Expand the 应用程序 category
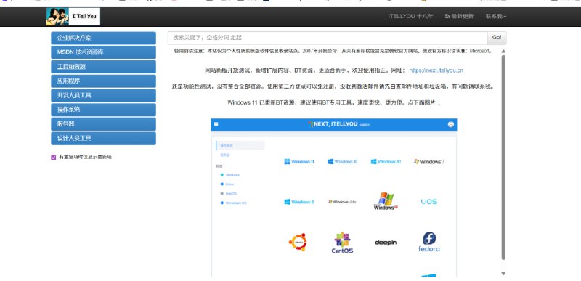The height and width of the screenshot is (281, 581). (x=103, y=81)
